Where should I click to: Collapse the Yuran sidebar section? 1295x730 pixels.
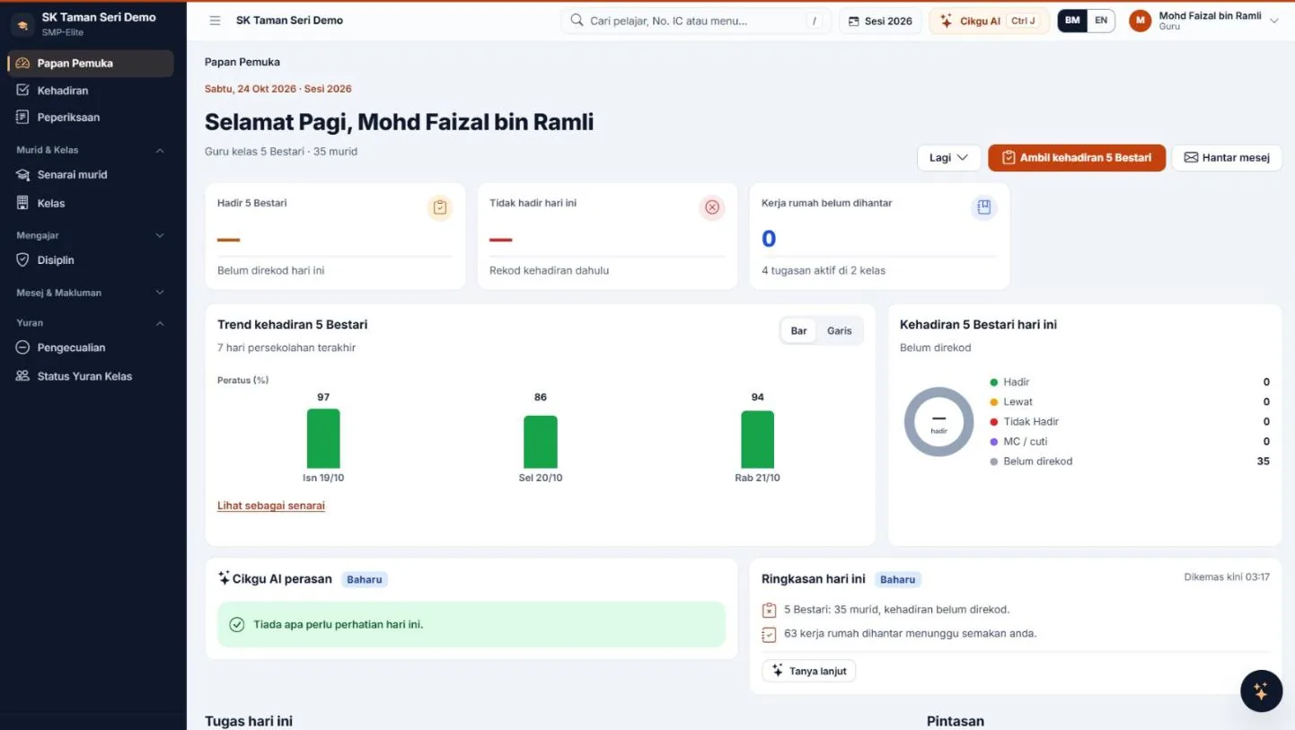pos(90,322)
